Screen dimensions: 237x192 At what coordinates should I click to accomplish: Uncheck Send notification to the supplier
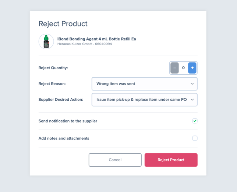[x=195, y=121]
